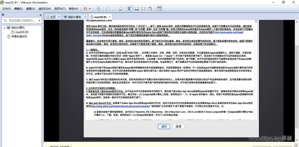Viewport: 299px width, 147px height.
Task: Open the library search dropdown arrow
Action: [x=39, y=20]
